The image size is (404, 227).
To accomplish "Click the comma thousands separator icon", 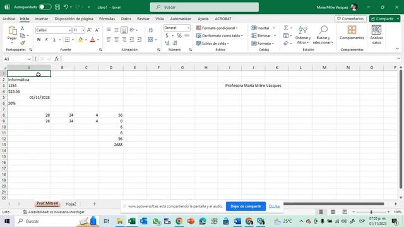I will 187,35.
